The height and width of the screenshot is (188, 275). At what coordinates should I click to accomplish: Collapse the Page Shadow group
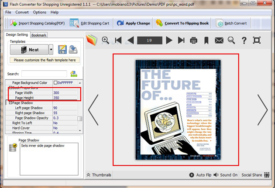(10, 103)
